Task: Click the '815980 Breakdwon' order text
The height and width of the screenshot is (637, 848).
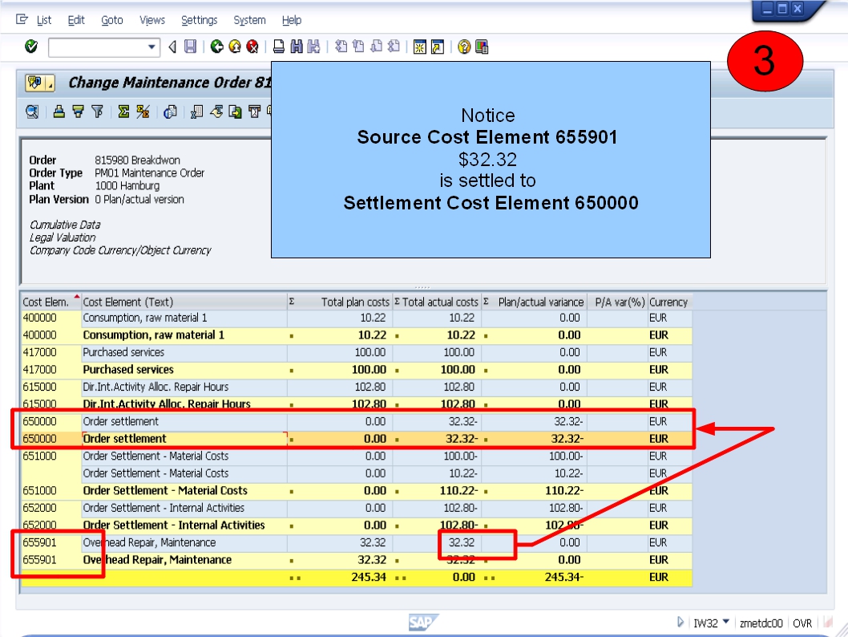Action: (x=137, y=160)
